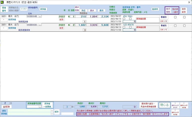Click 負担割合 box showing 3
The image size is (192, 117).
84,30
